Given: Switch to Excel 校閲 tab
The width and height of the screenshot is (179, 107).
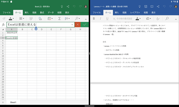Looking at the screenshot, I should [x=59, y=12].
